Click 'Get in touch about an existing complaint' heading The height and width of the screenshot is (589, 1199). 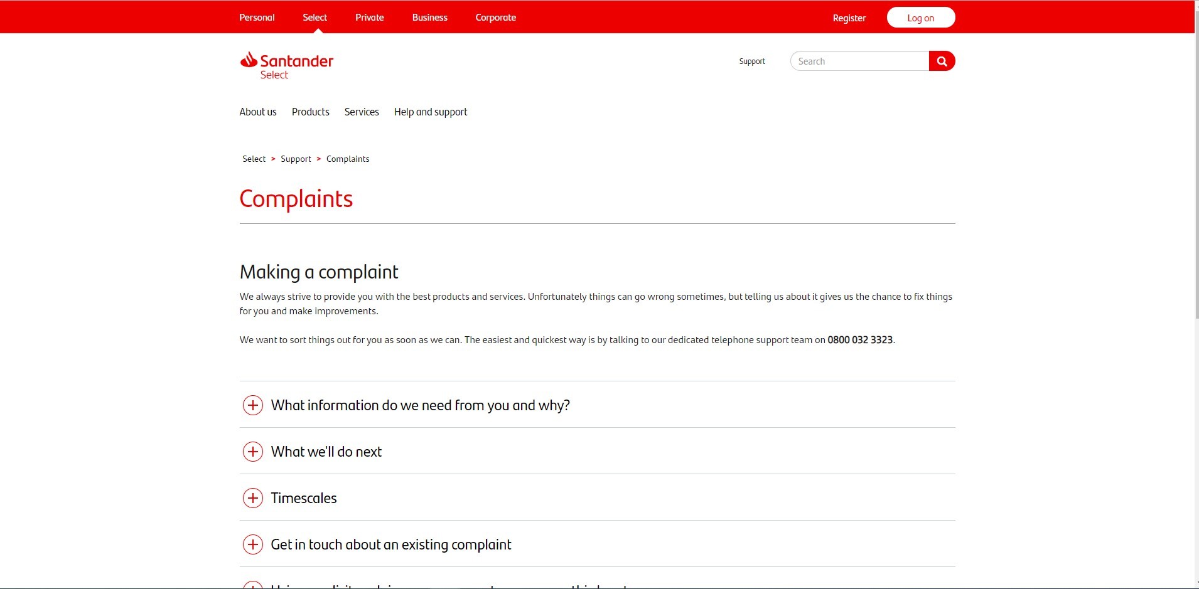[x=391, y=544]
